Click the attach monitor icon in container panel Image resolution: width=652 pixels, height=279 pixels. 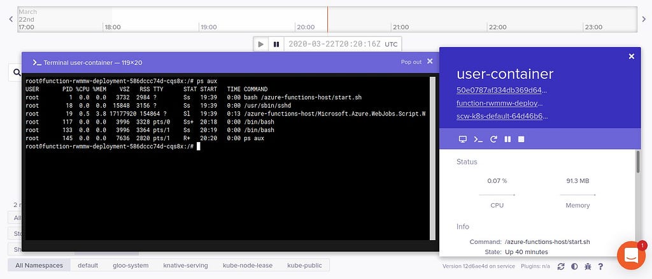(462, 139)
